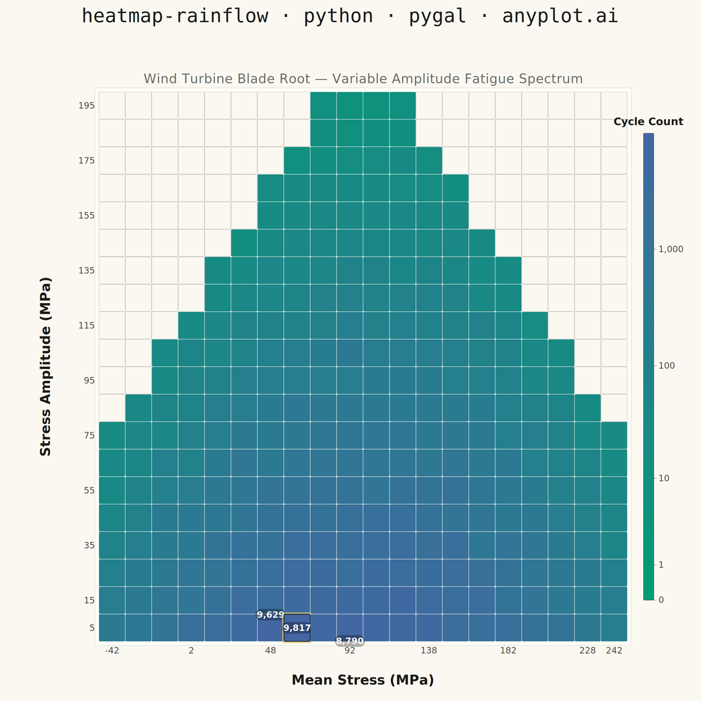Click the Cycle Count color gradient bar

click(648, 366)
